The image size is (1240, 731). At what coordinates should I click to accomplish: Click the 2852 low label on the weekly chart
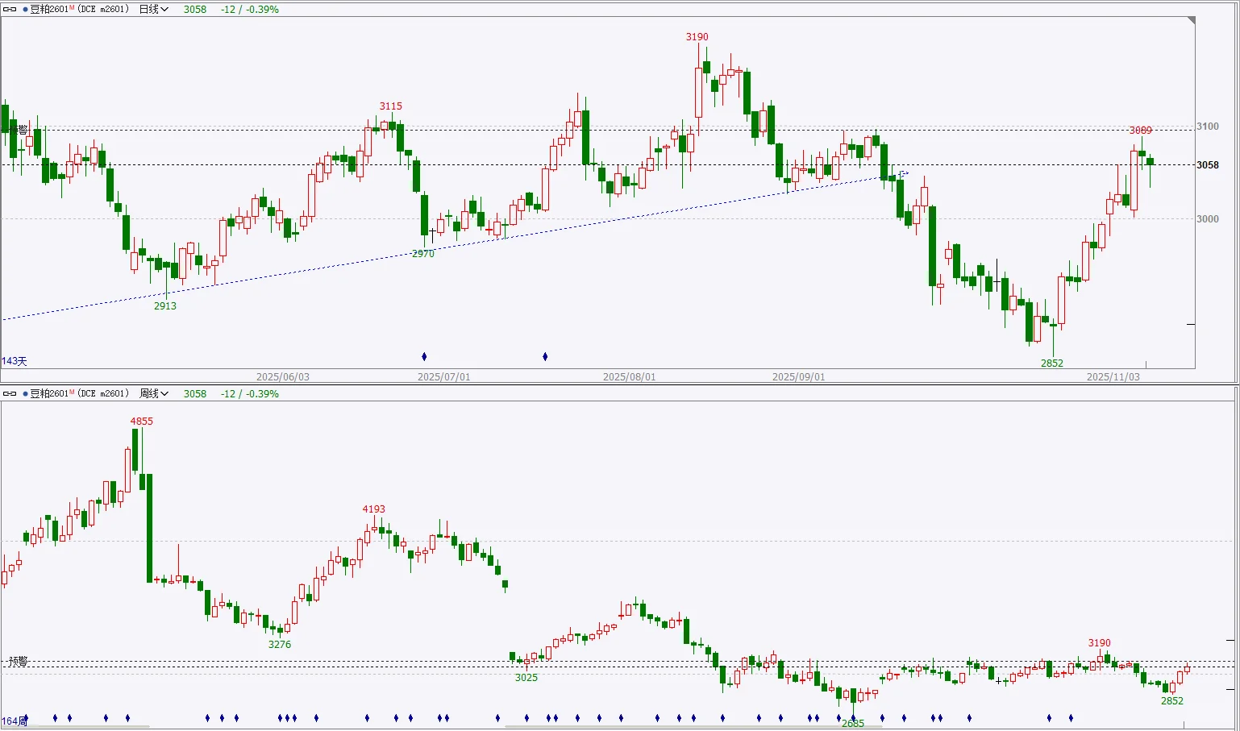1172,701
